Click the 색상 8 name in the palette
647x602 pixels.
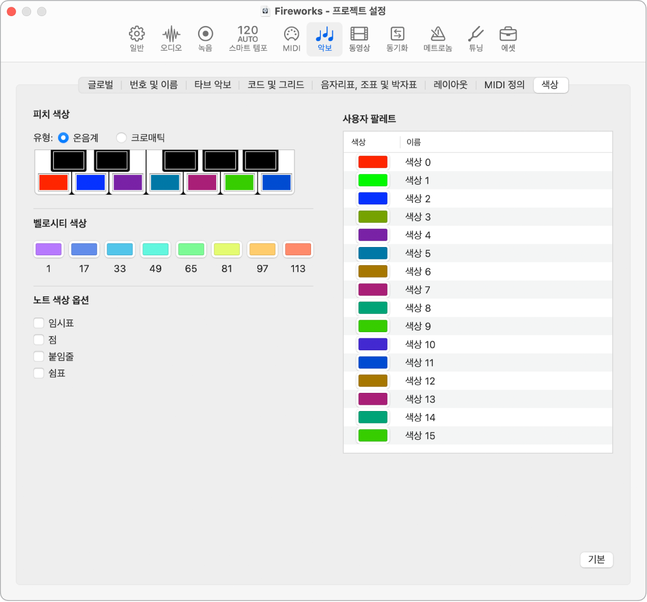418,308
